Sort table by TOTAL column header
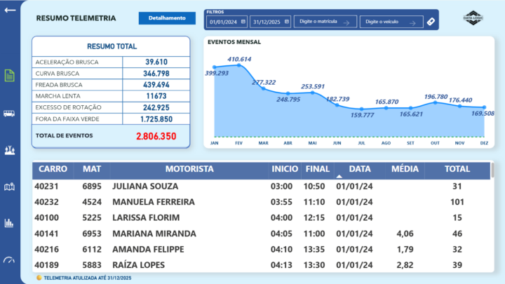Image resolution: width=505 pixels, height=284 pixels. (x=457, y=170)
